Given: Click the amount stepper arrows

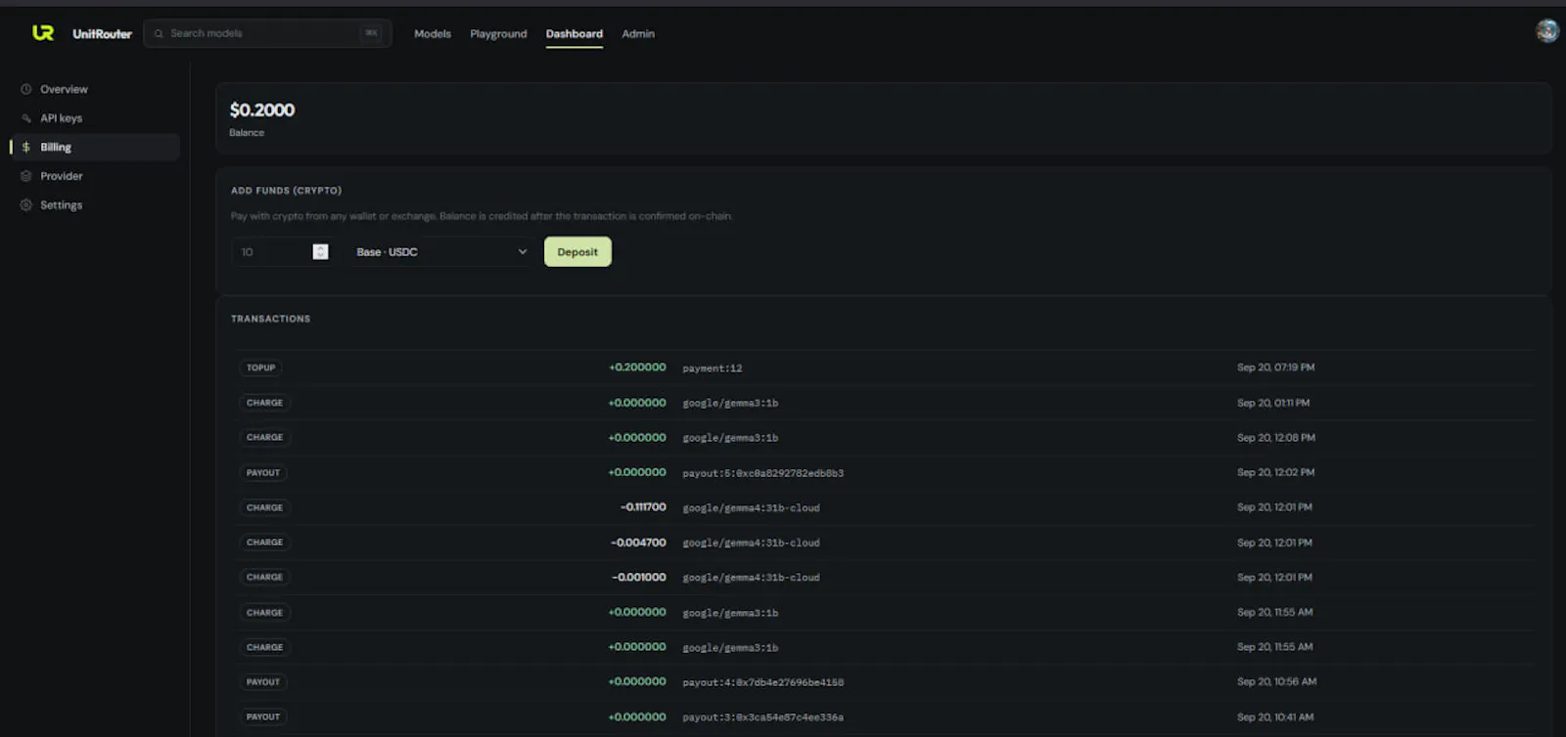Looking at the screenshot, I should pyautogui.click(x=320, y=252).
